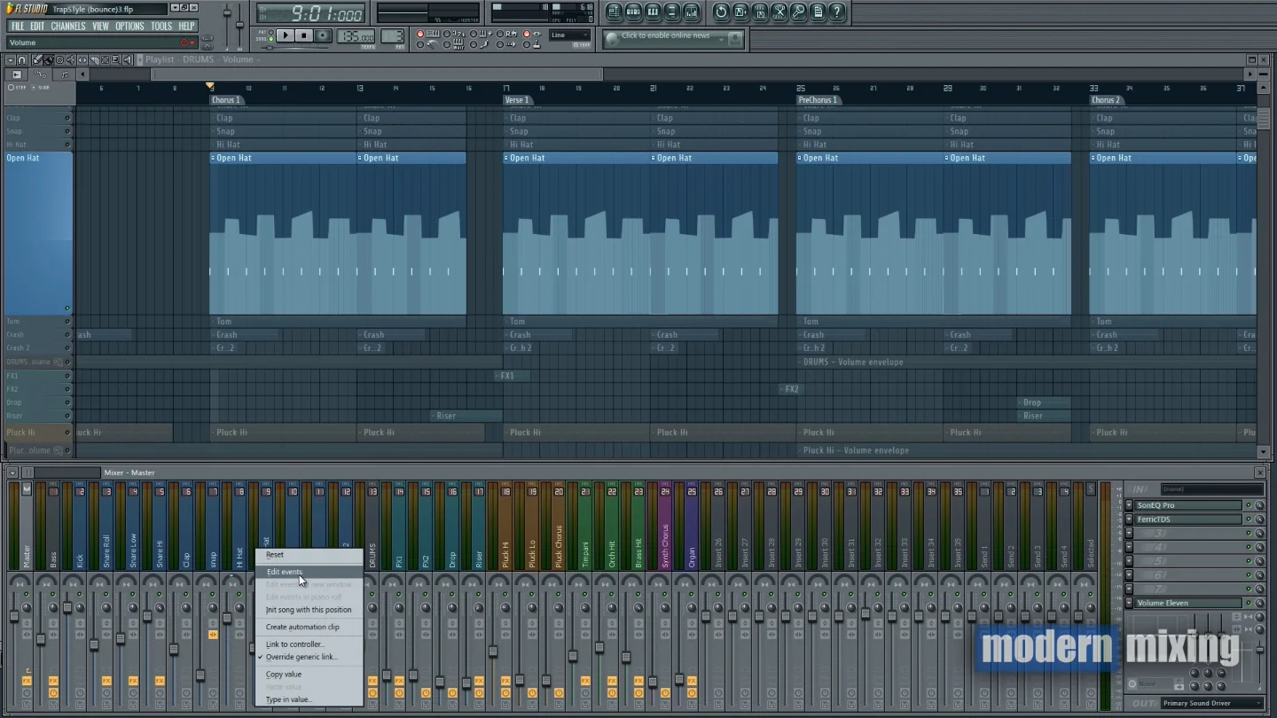Open the step sequencer view icon
1277x718 pixels.
(633, 12)
